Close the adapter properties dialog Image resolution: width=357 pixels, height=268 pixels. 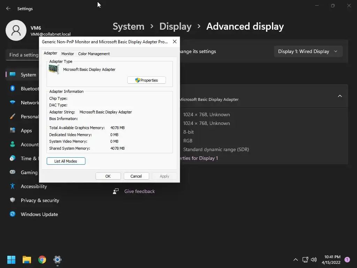tap(175, 42)
